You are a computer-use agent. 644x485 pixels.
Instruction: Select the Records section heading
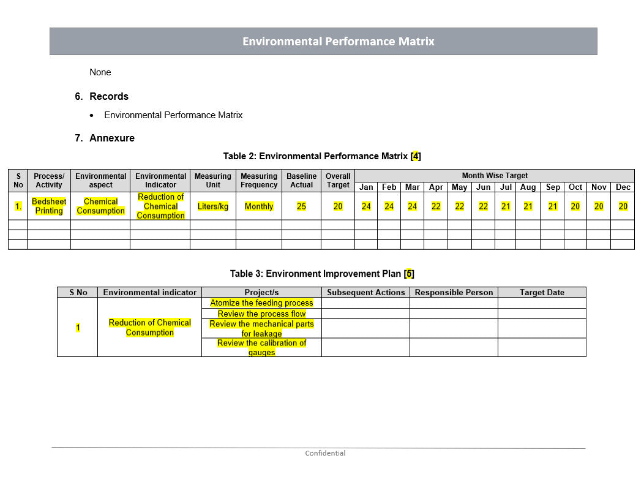click(108, 96)
